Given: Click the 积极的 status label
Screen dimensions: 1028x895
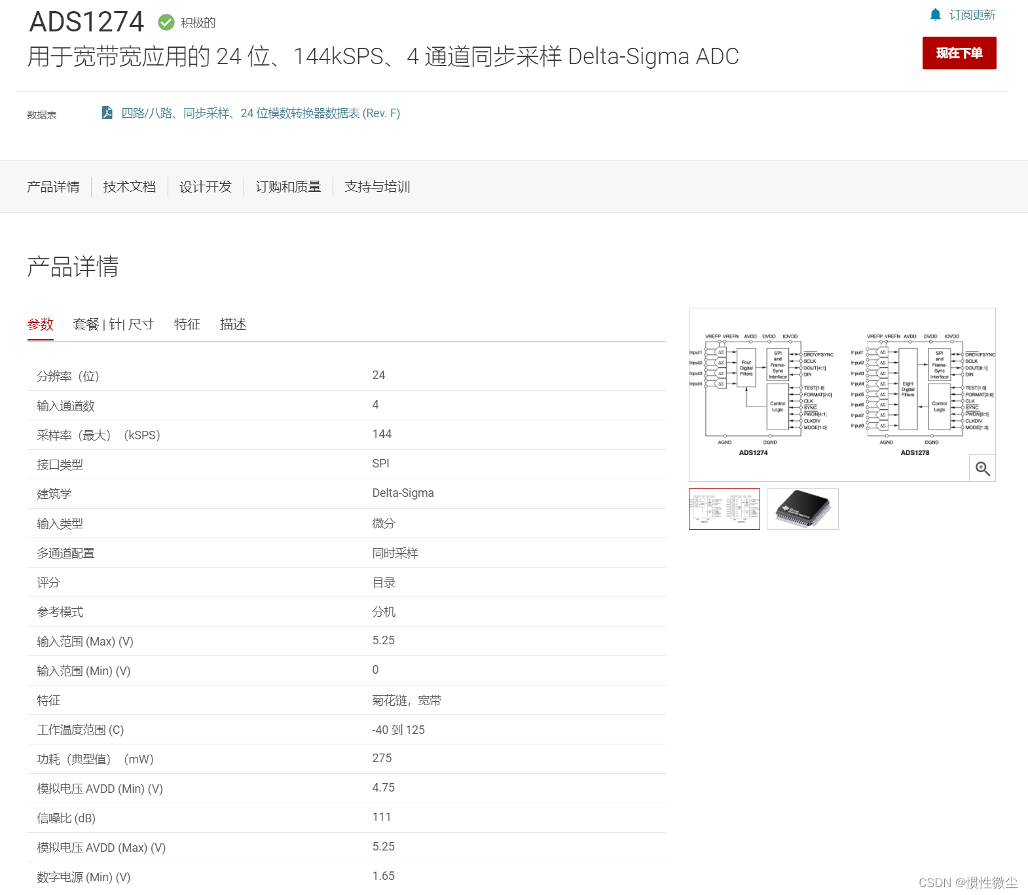Looking at the screenshot, I should coord(198,23).
